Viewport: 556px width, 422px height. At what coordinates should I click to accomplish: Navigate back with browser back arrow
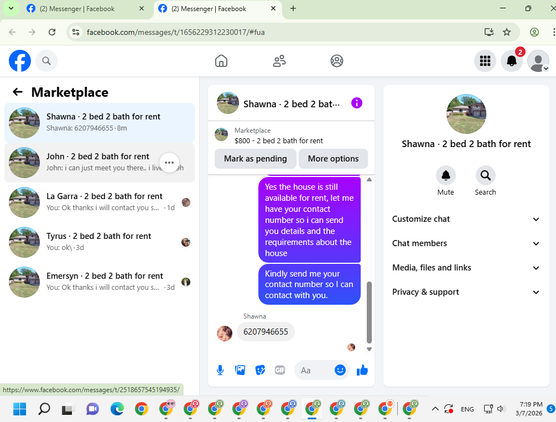tap(12, 32)
